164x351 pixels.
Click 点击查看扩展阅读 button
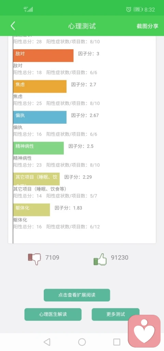77,295
